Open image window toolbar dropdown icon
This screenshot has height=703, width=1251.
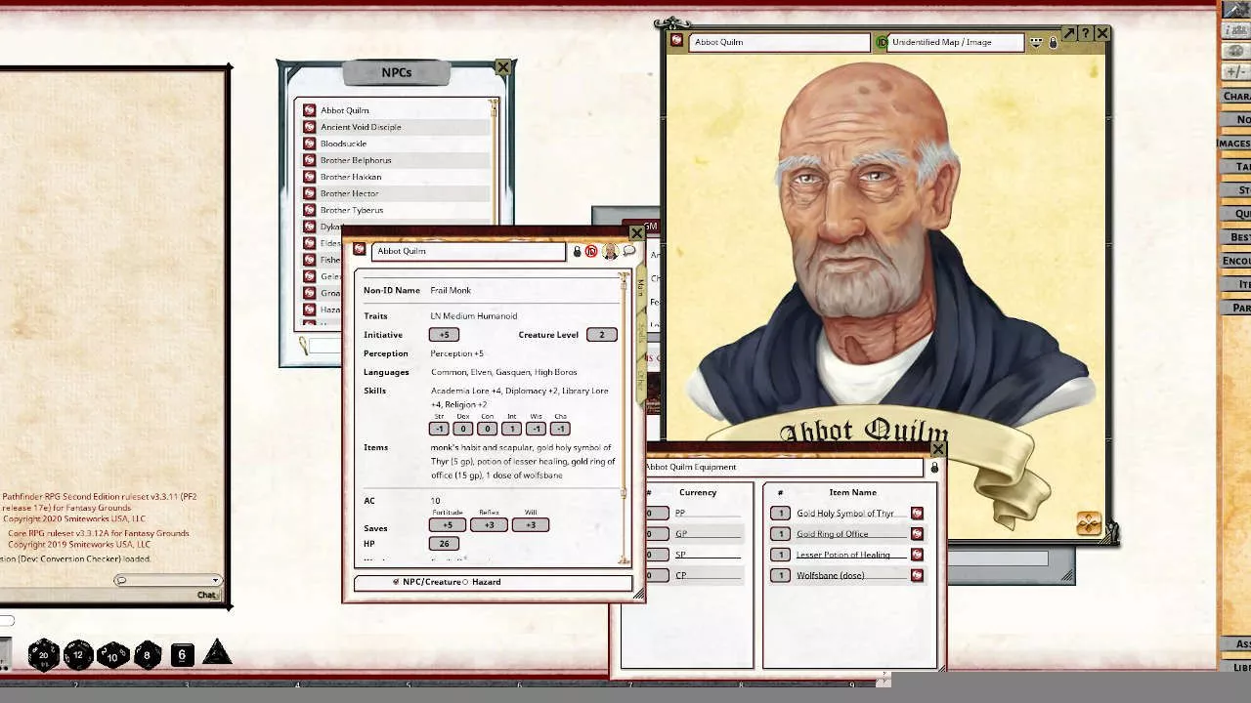tap(1036, 43)
